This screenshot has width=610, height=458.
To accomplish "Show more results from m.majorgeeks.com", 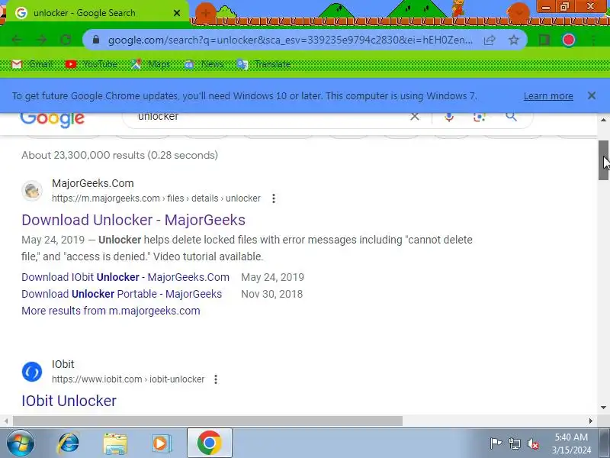I will tap(111, 311).
